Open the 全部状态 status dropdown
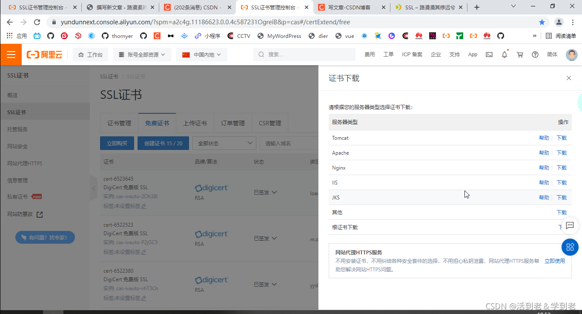The width and height of the screenshot is (582, 314). (x=224, y=143)
